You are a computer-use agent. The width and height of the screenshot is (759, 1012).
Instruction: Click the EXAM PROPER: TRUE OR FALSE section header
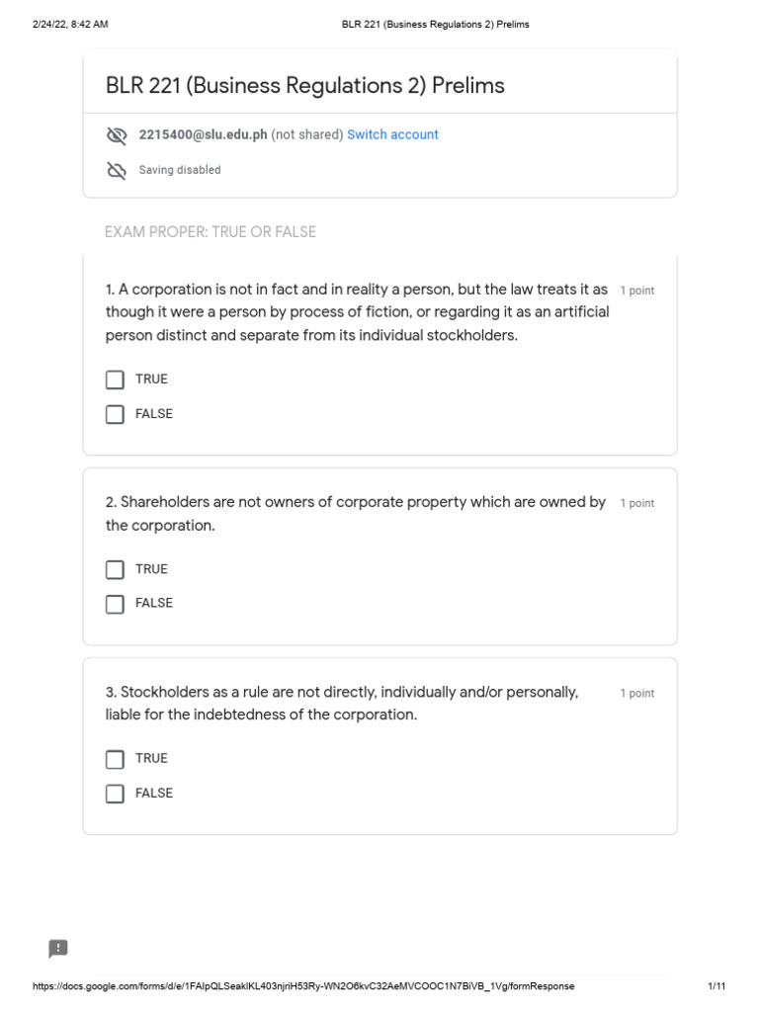[x=211, y=232]
